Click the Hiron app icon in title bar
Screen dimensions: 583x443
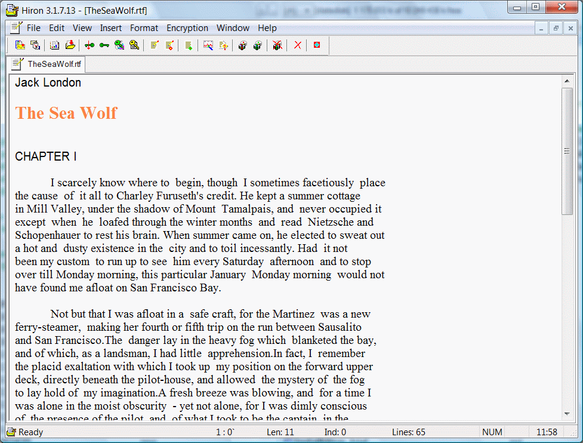click(x=12, y=10)
